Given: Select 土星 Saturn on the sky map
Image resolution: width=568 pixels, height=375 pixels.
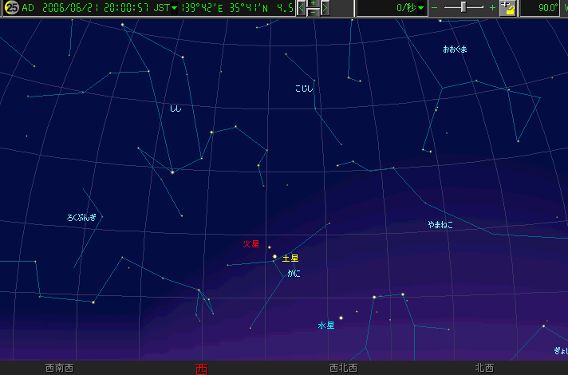Looking at the screenshot, I should [x=275, y=257].
